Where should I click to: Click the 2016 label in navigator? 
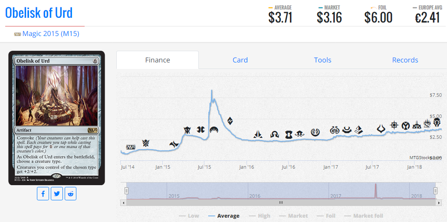coord(255,196)
